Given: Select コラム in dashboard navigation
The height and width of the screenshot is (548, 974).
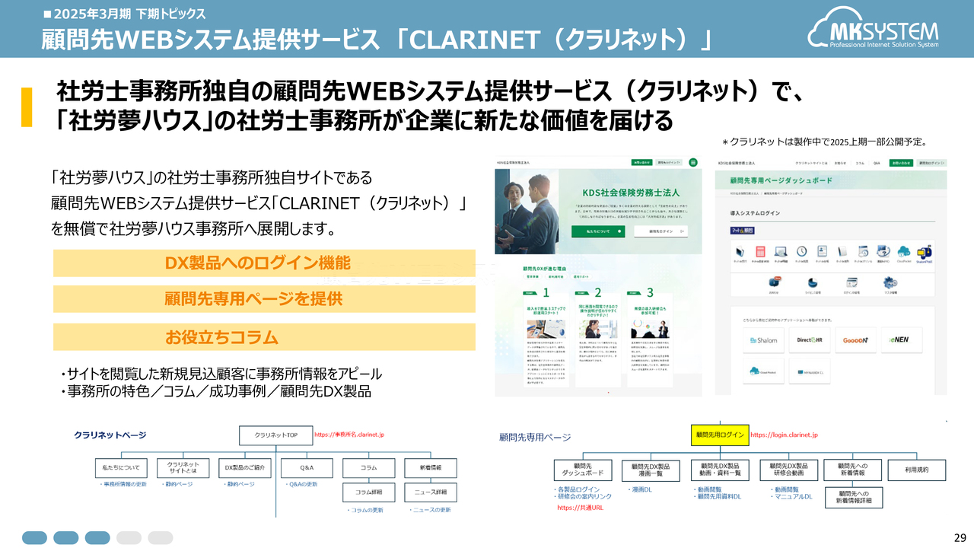Looking at the screenshot, I should point(858,163).
